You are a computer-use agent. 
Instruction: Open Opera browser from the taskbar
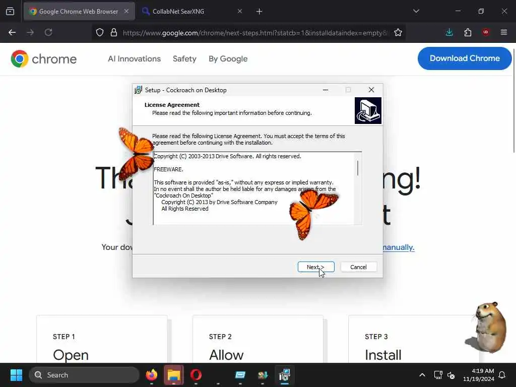tap(196, 375)
